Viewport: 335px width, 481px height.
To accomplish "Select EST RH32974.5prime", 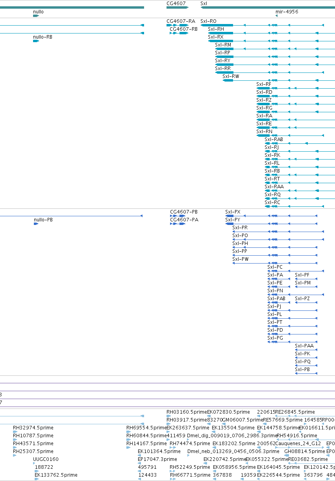I will click(33, 428).
